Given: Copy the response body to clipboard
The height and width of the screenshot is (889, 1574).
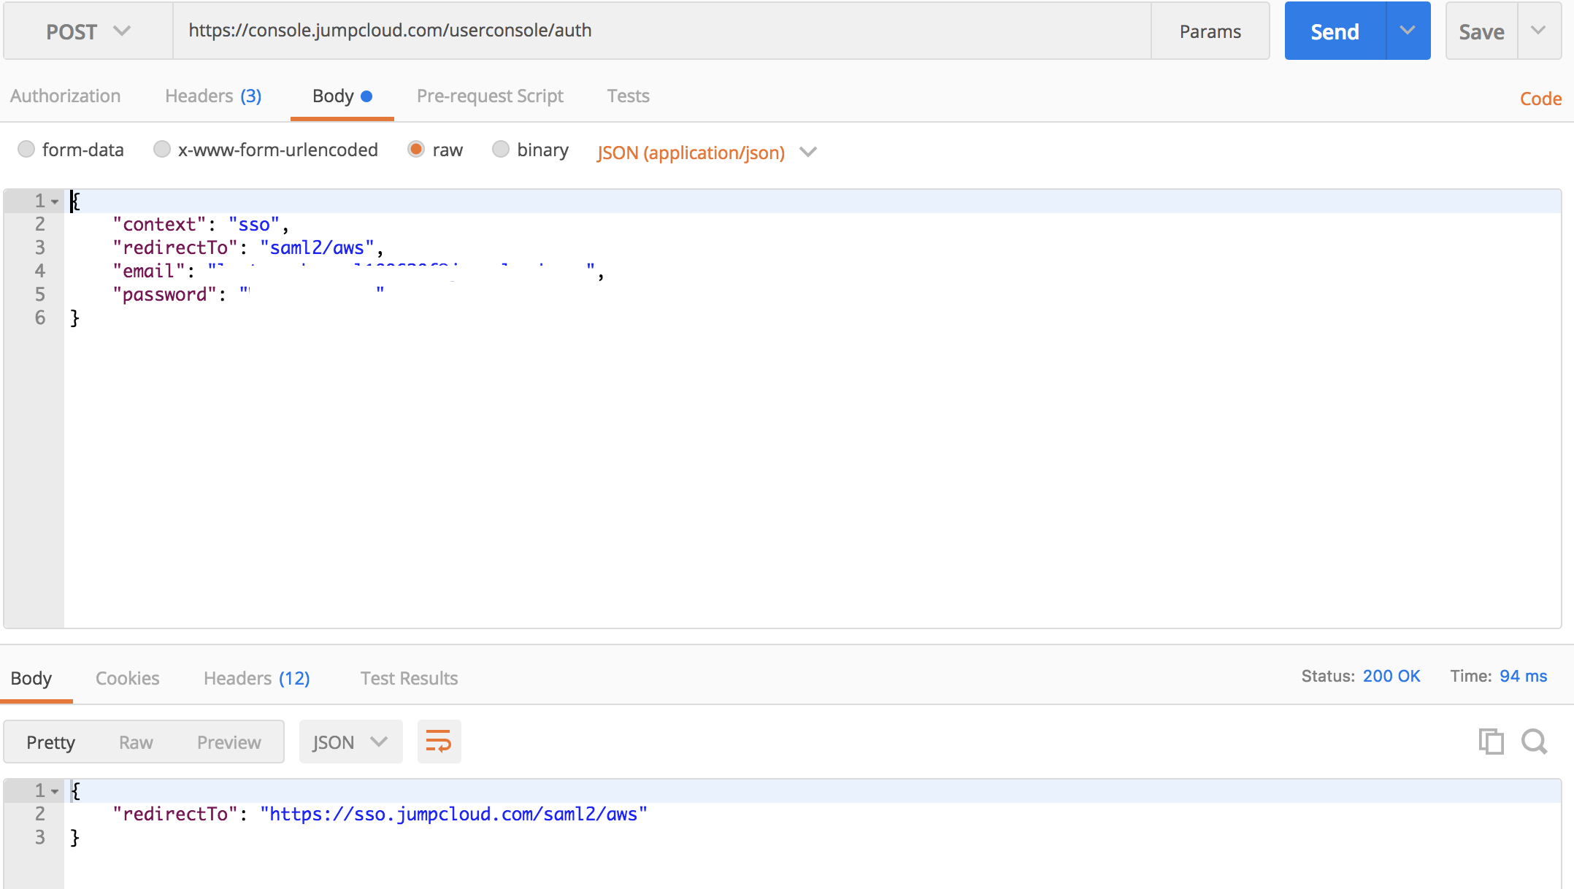Looking at the screenshot, I should pyautogui.click(x=1491, y=742).
